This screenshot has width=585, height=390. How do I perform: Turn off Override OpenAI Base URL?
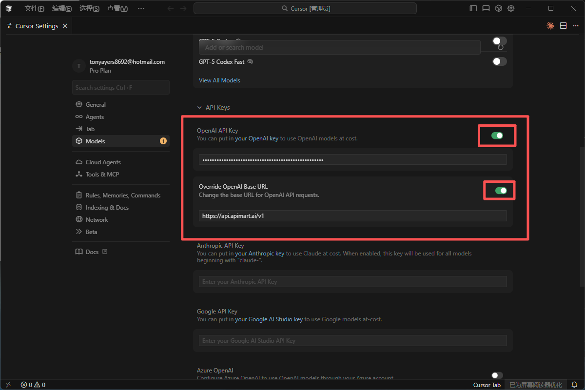pos(501,191)
